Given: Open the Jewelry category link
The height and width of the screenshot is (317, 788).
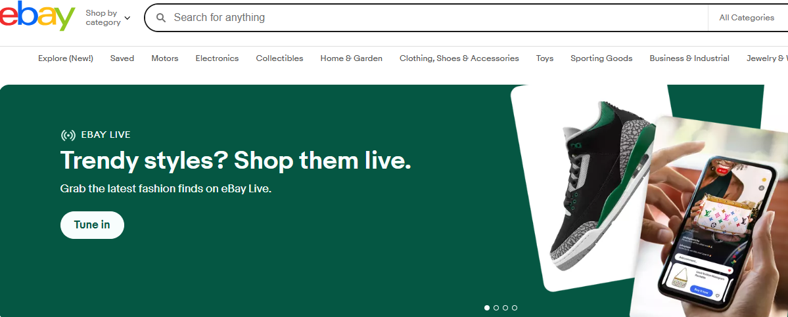Looking at the screenshot, I should click(x=767, y=58).
